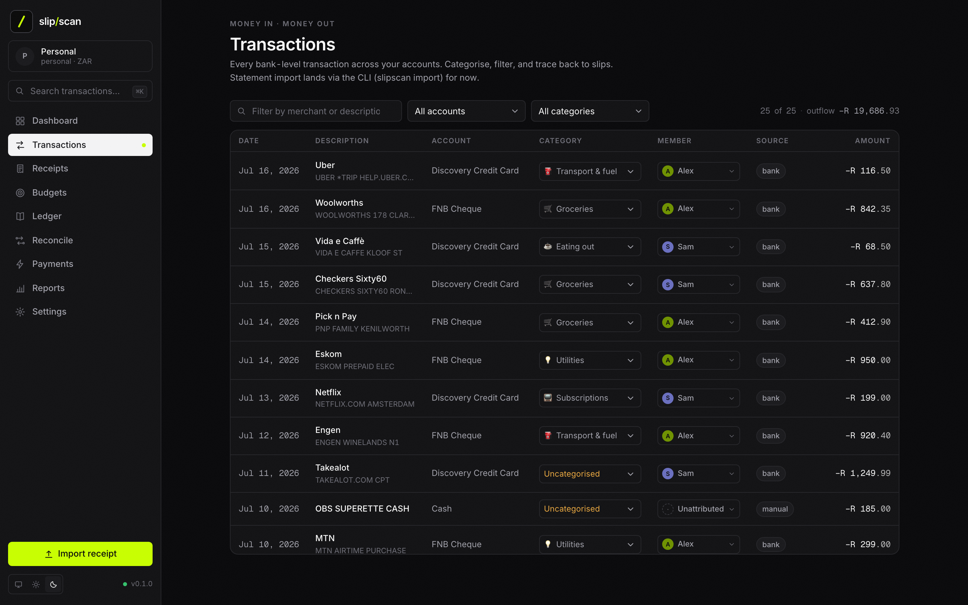Click the upload arrow icon on Import receipt
Screen dimensions: 968x605
pyautogui.click(x=49, y=554)
